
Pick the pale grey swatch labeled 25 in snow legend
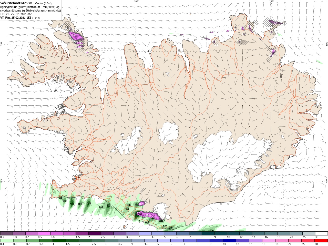pyautogui.click(x=309, y=233)
